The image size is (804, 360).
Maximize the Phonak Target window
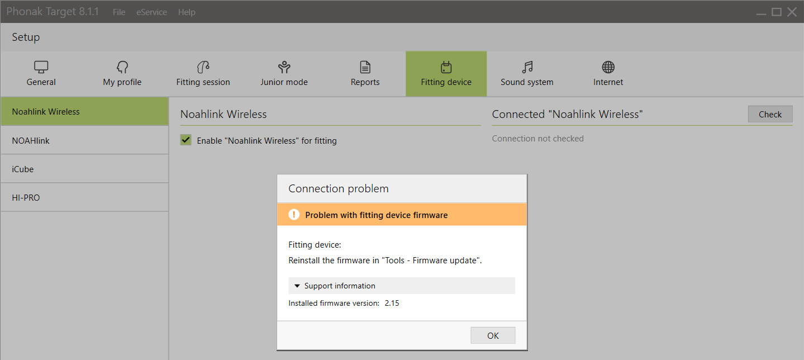pos(777,12)
